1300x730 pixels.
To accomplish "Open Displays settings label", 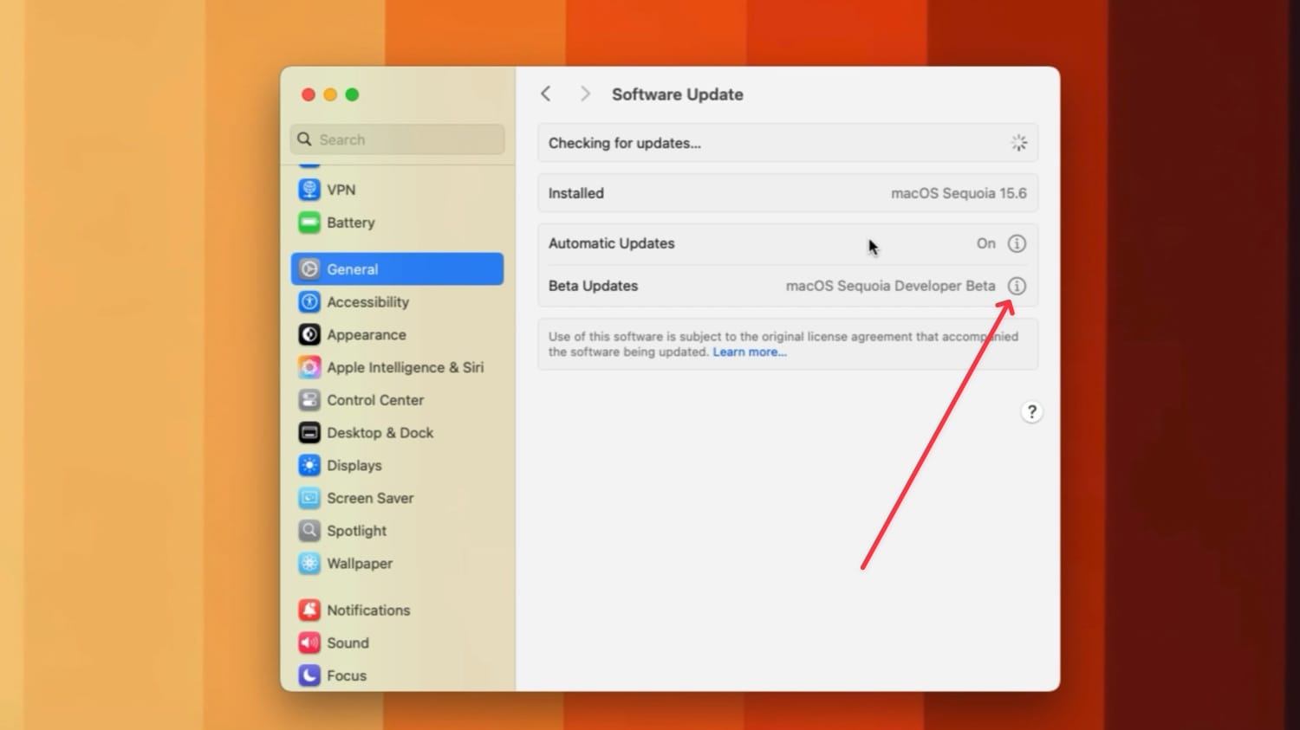I will coord(354,466).
